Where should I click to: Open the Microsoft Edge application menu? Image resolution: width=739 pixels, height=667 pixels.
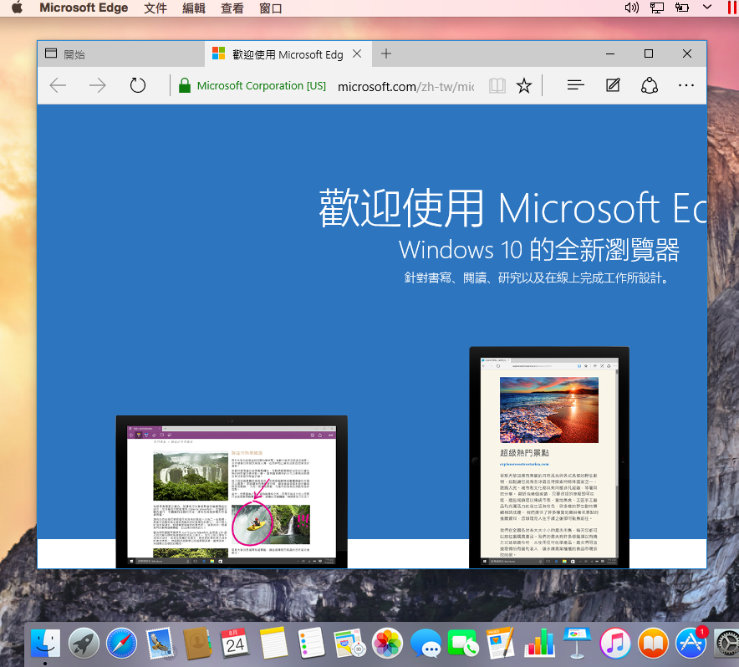pyautogui.click(x=84, y=8)
